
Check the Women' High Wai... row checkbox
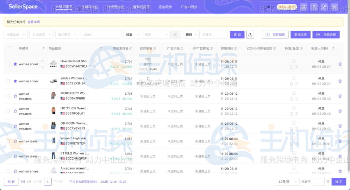pyautogui.click(x=8, y=141)
